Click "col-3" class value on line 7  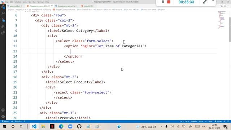[65, 21]
